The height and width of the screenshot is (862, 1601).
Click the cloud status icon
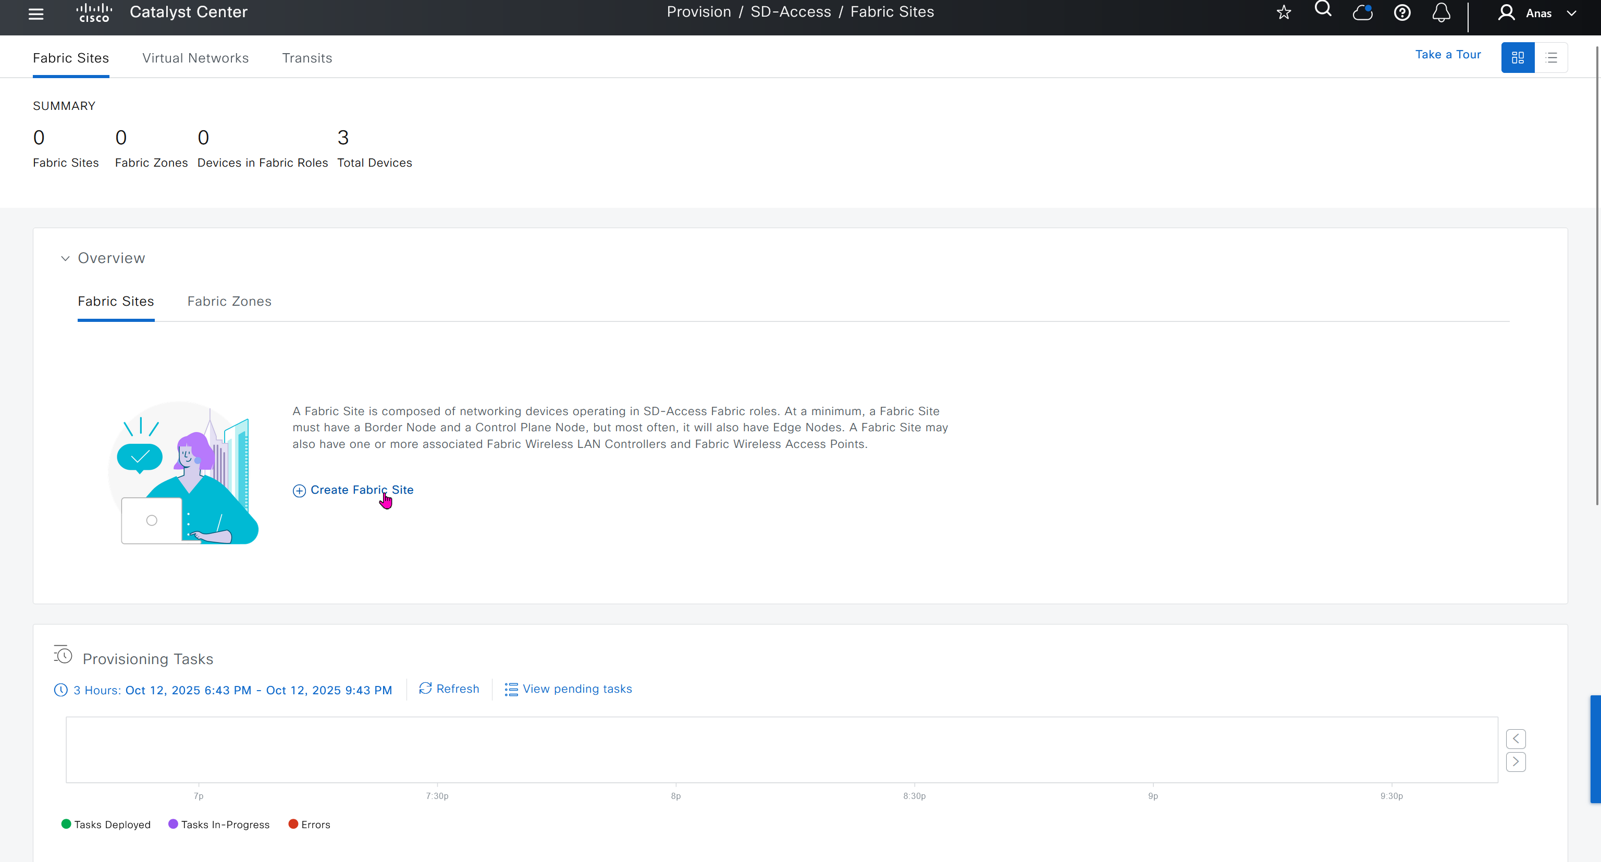(1362, 13)
